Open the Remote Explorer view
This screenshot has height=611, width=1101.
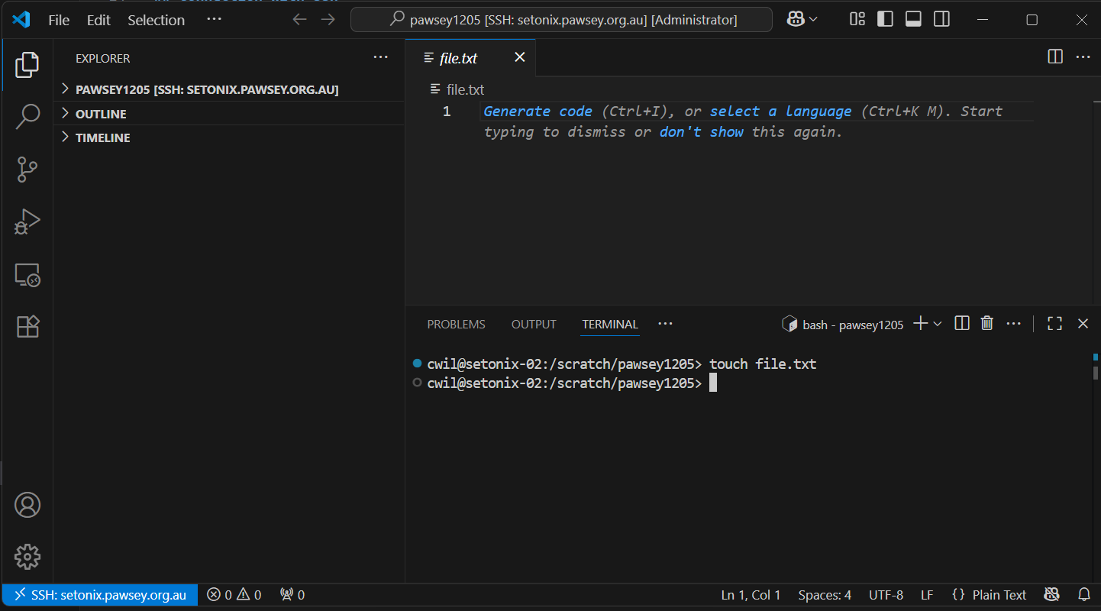(x=27, y=275)
